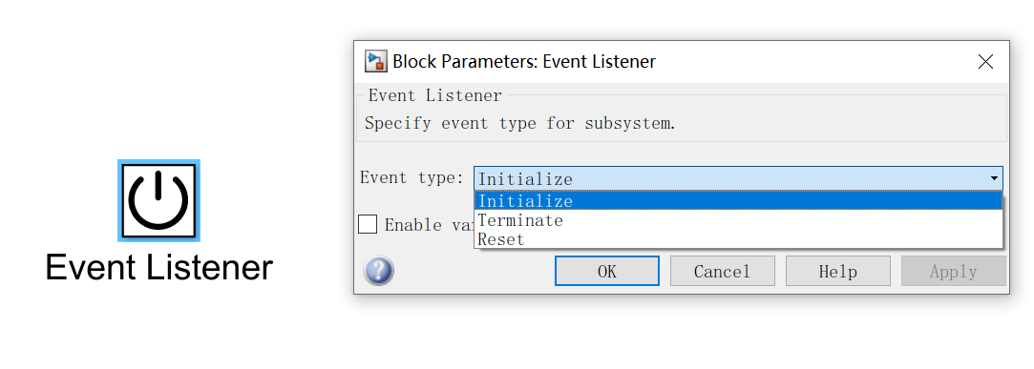Click the 'Event type:' label

click(412, 178)
